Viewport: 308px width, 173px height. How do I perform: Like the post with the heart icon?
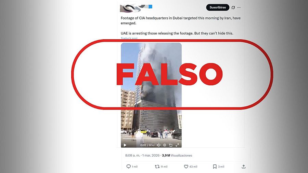[186, 167]
